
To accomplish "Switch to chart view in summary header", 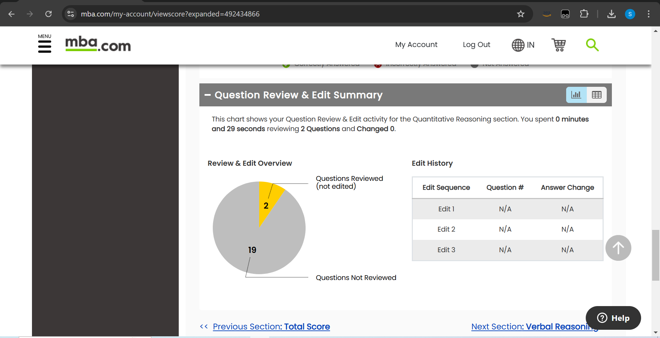I will tap(576, 95).
